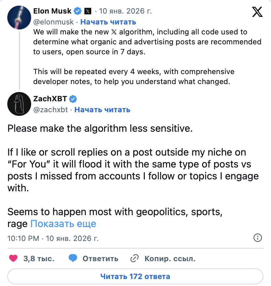Click the Ответить reply label
The width and height of the screenshot is (271, 286).
point(100,259)
